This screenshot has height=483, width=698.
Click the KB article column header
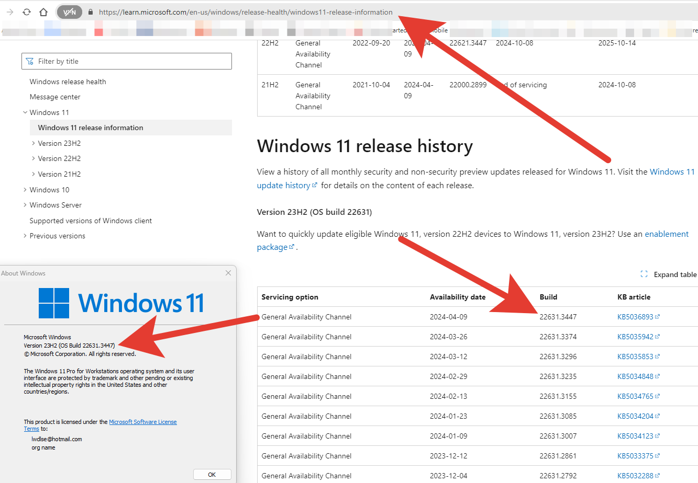tap(634, 297)
